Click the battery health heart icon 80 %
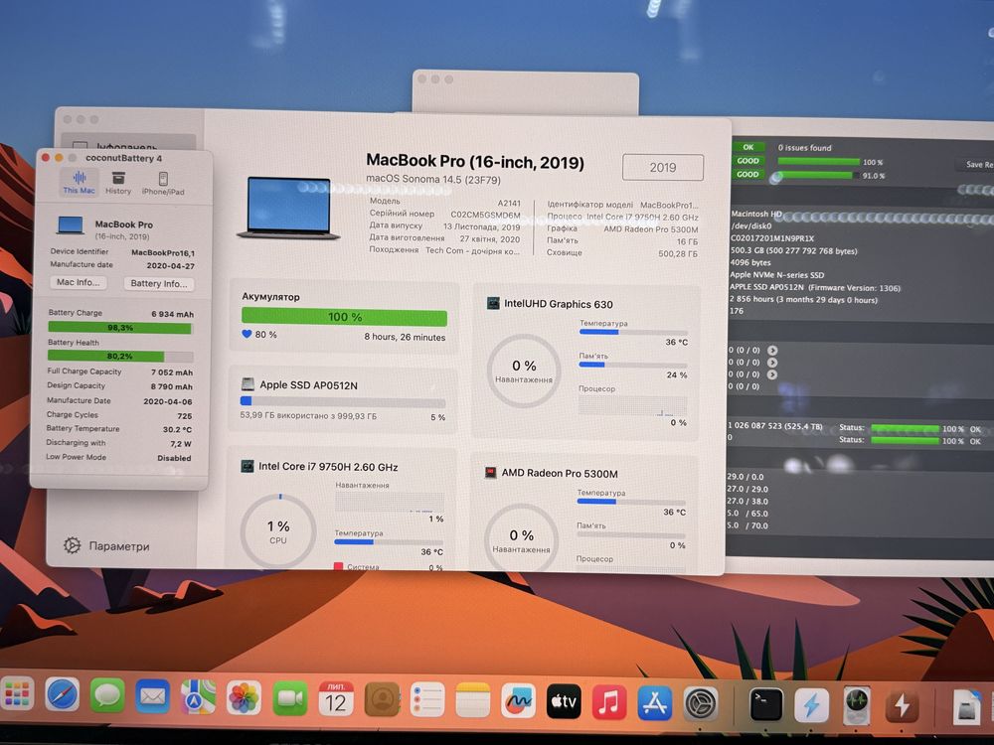The width and height of the screenshot is (994, 745). pos(247,334)
